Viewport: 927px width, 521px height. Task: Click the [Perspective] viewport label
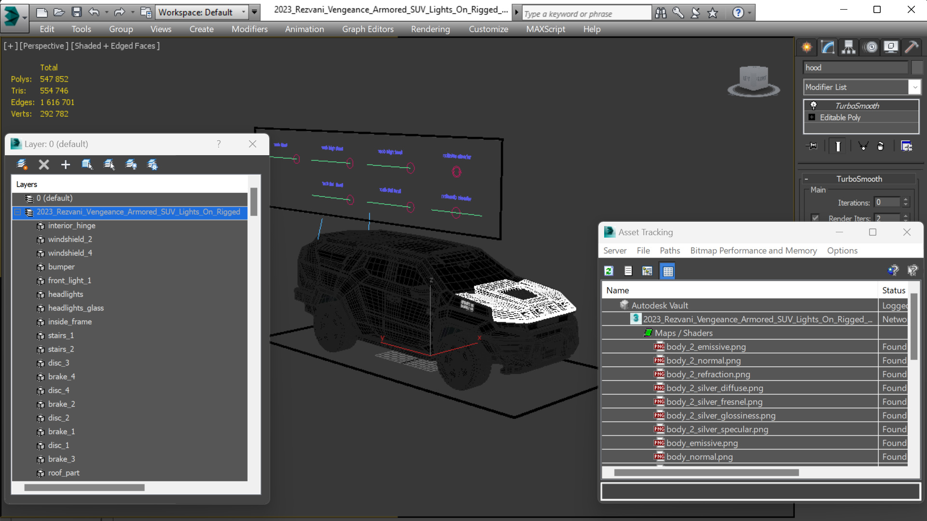click(x=43, y=46)
